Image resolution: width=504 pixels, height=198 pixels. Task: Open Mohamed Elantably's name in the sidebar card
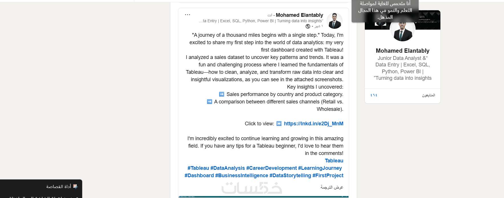coord(402,51)
